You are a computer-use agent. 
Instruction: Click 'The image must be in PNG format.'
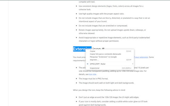click(93, 79)
